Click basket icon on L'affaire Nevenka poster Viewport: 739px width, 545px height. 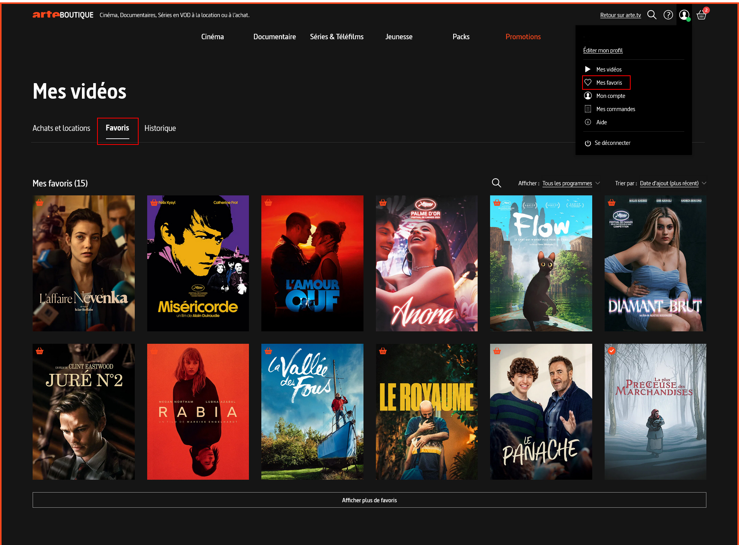(x=40, y=202)
